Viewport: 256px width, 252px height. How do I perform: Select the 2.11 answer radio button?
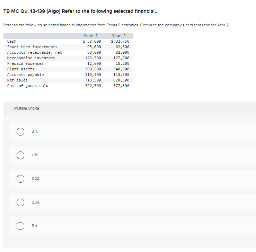[x=20, y=226]
